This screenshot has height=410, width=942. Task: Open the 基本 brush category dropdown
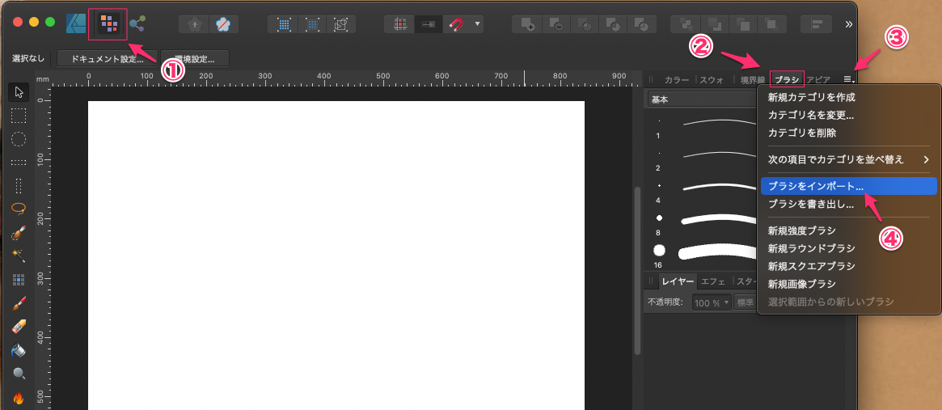[700, 99]
